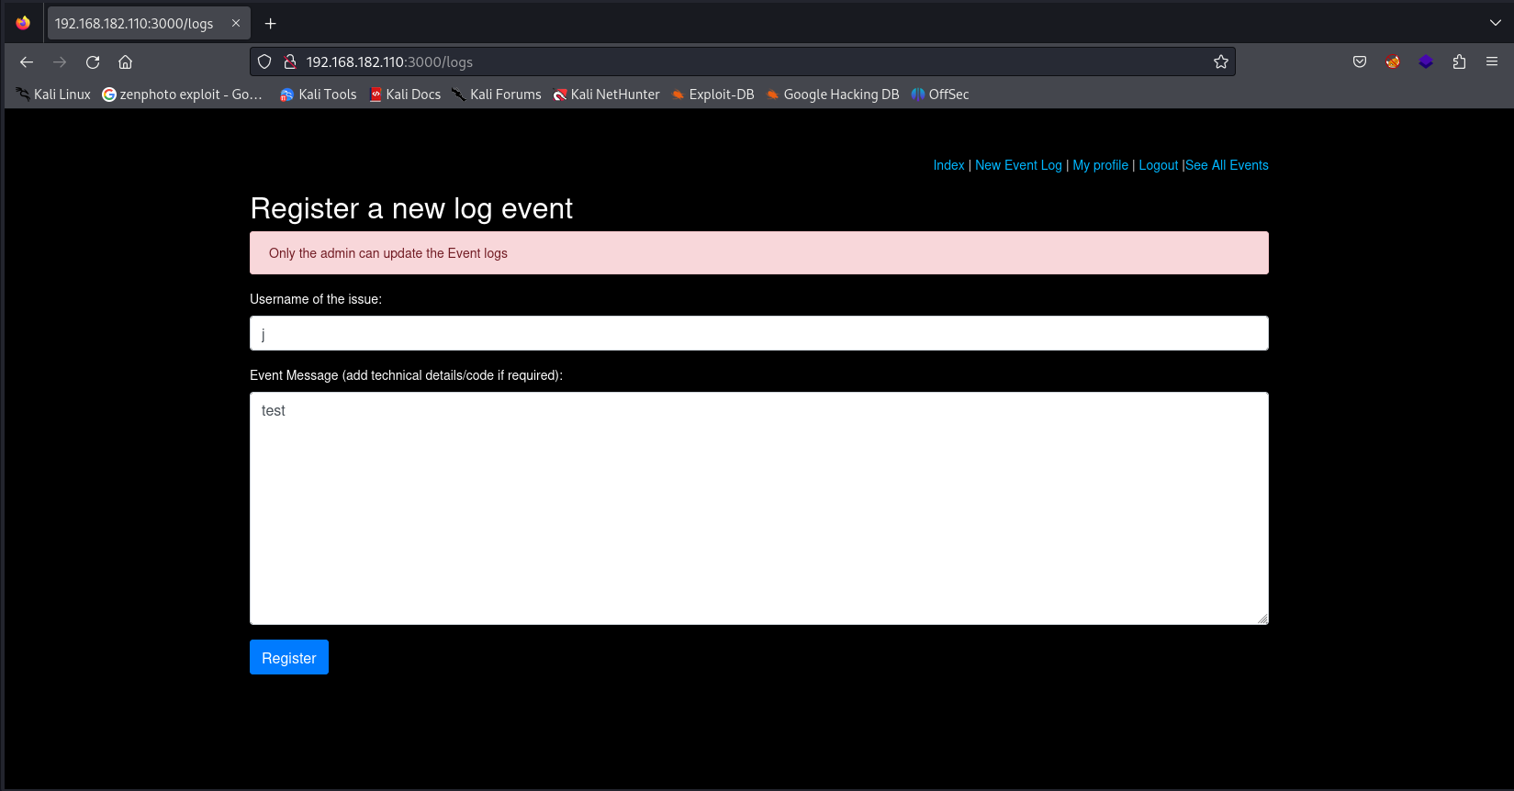Open the Pocket save icon
Screen dimensions: 1514x791
[x=1360, y=62]
